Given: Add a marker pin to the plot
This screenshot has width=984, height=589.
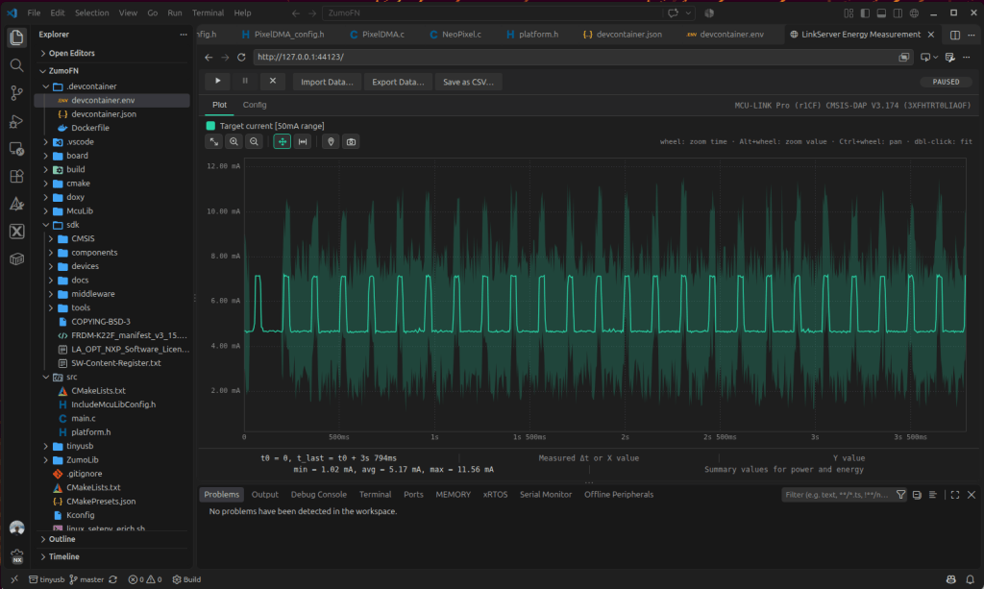Looking at the screenshot, I should (331, 142).
